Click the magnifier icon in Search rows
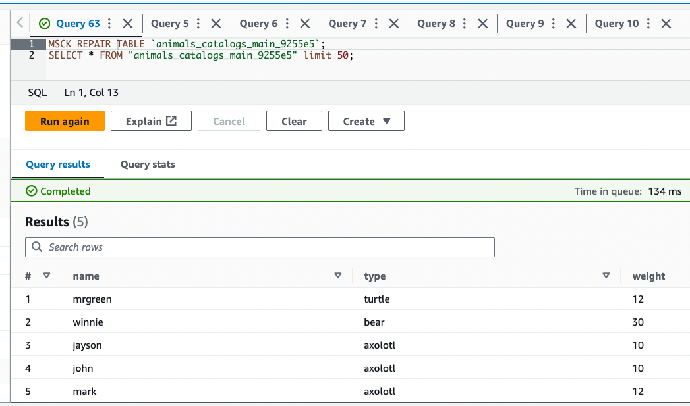690x406 pixels. point(36,247)
